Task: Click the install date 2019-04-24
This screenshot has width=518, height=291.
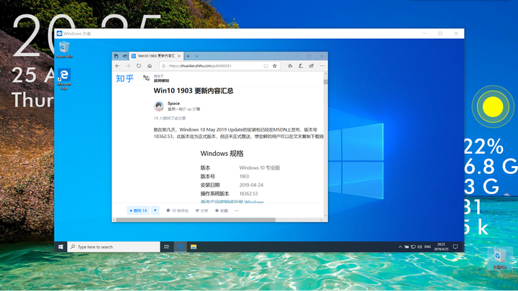Action: 251,185
